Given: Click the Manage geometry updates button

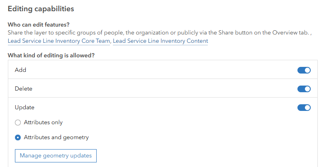Looking at the screenshot, I should pyautogui.click(x=56, y=156).
